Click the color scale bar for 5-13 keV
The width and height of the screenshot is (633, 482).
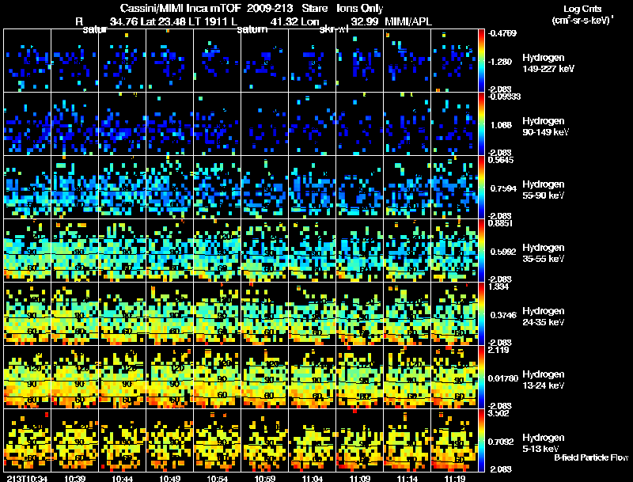click(481, 440)
